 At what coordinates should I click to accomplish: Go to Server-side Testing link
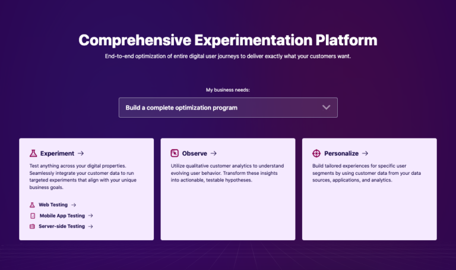pos(62,227)
